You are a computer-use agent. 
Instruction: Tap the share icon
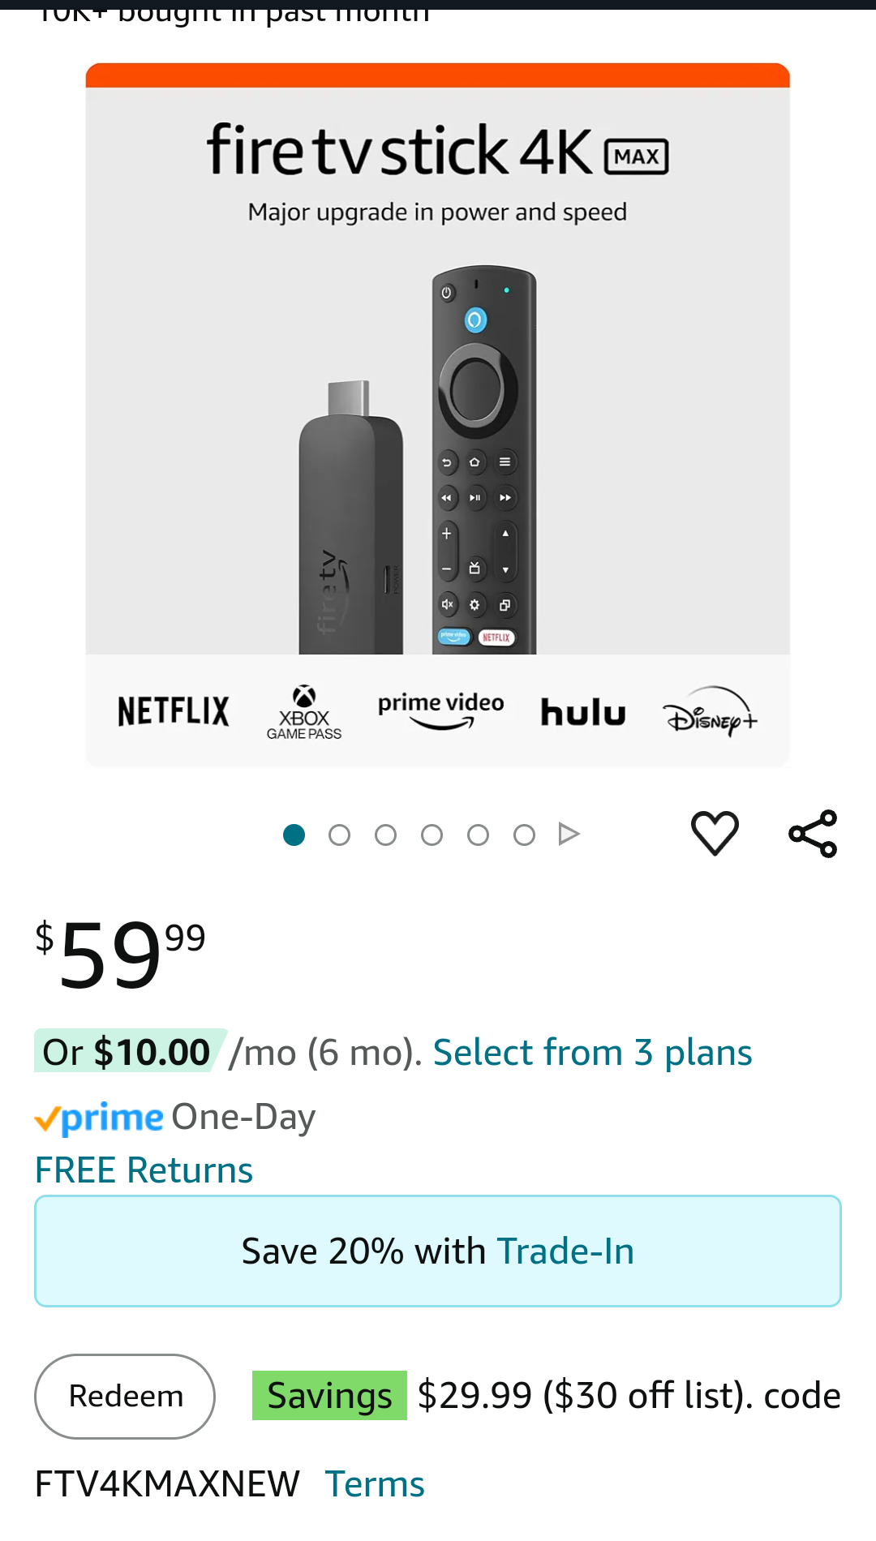pyautogui.click(x=813, y=833)
